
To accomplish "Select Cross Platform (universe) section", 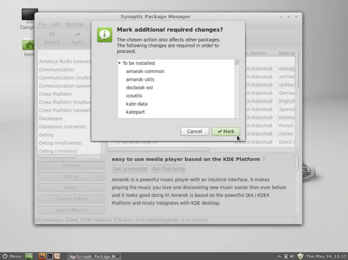I will (65, 110).
